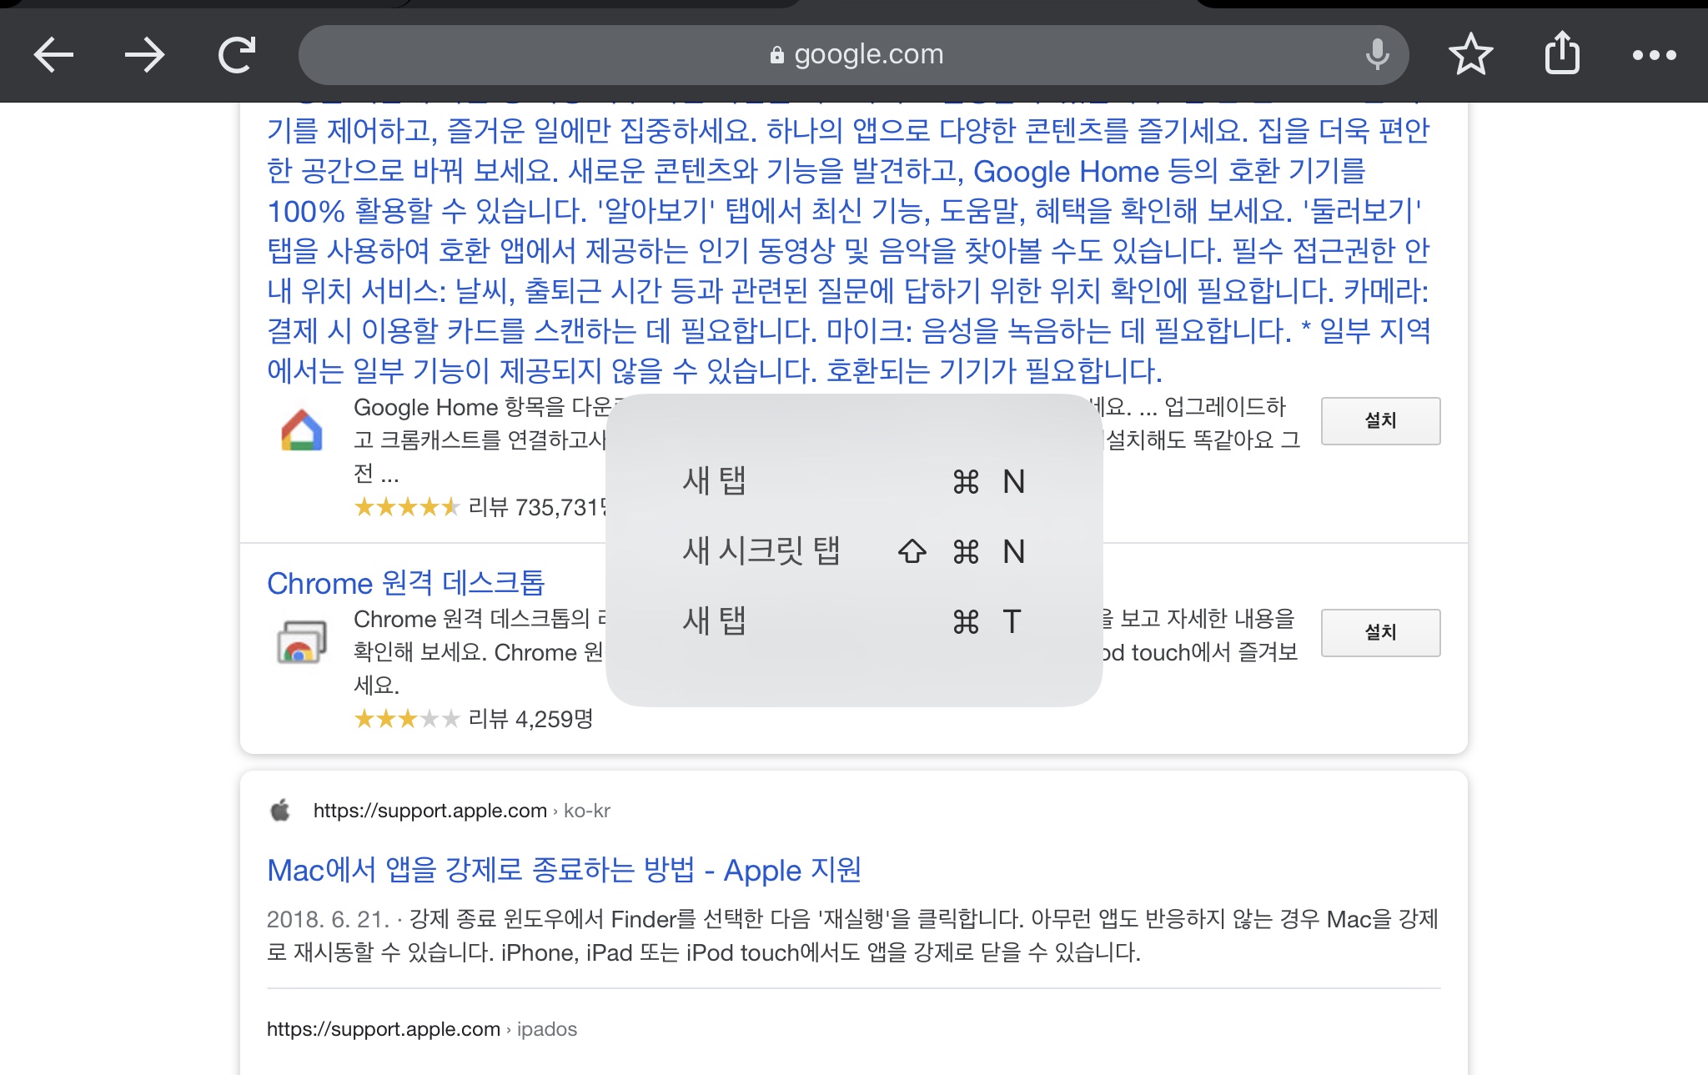1708x1075 pixels.
Task: Click the blue Google Home description text link
Action: click(x=849, y=250)
